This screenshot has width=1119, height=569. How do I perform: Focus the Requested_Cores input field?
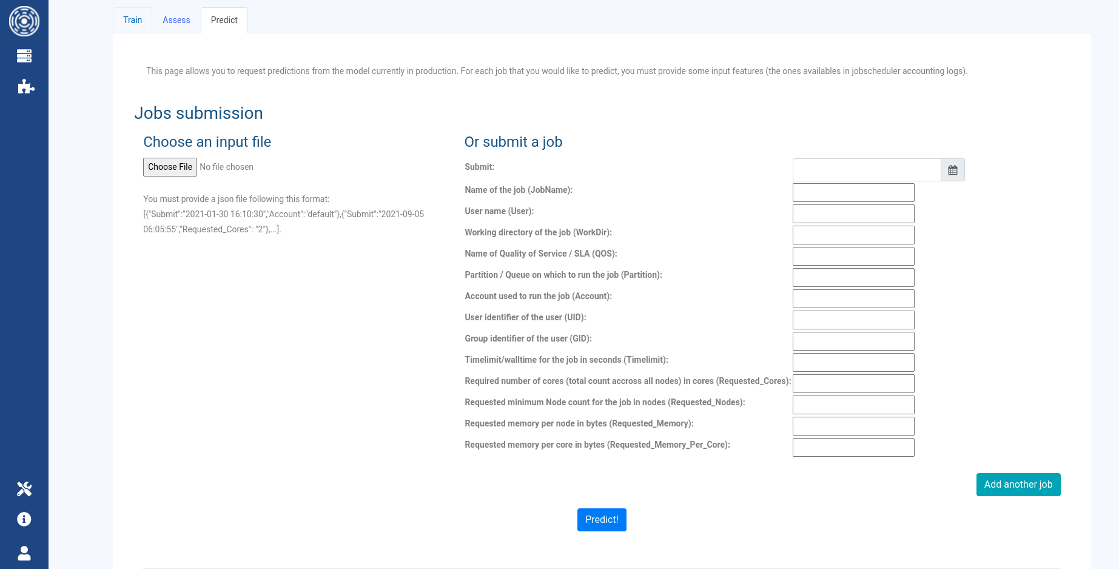pos(853,384)
